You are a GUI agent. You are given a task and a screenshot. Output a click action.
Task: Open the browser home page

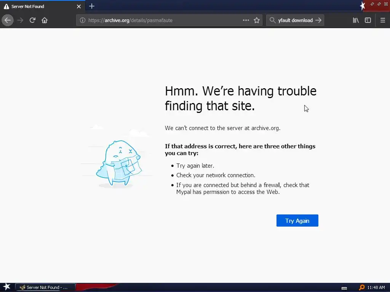coord(45,21)
